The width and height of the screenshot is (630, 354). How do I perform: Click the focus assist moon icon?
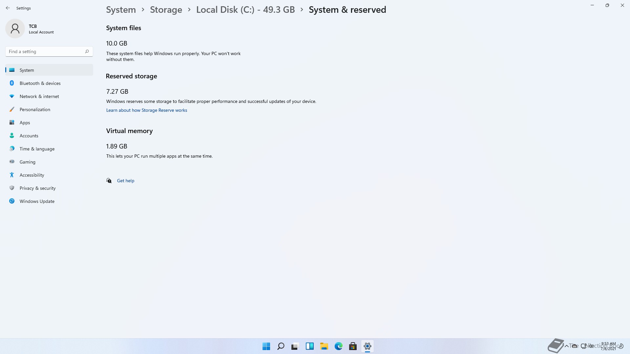pyautogui.click(x=621, y=346)
